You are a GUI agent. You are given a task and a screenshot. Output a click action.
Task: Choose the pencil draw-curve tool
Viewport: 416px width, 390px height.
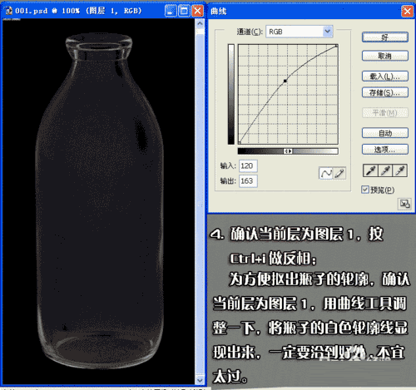coord(339,174)
